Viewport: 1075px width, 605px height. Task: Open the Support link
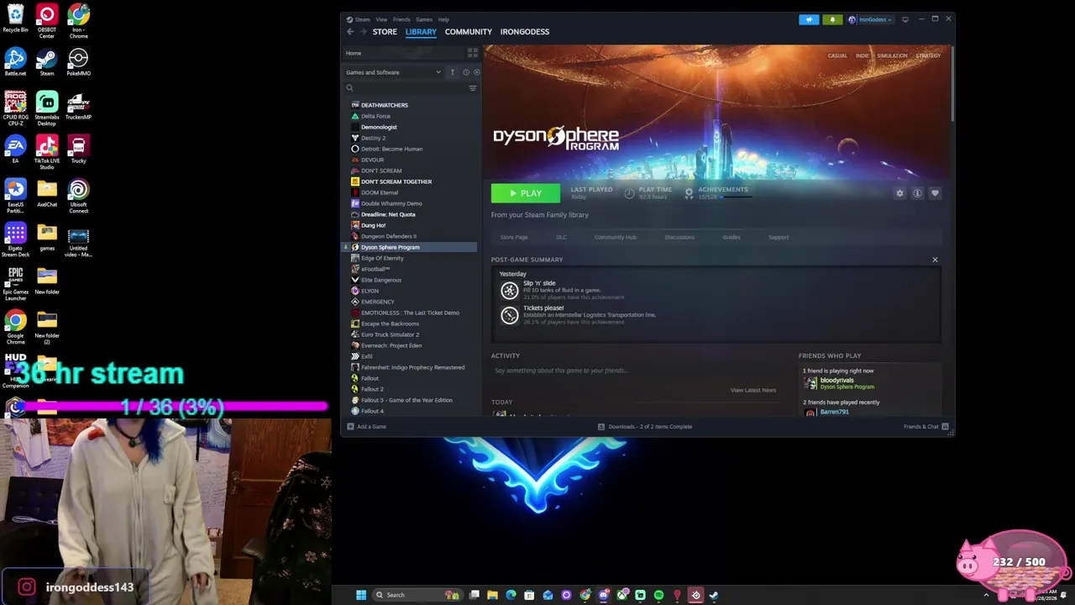click(x=779, y=237)
